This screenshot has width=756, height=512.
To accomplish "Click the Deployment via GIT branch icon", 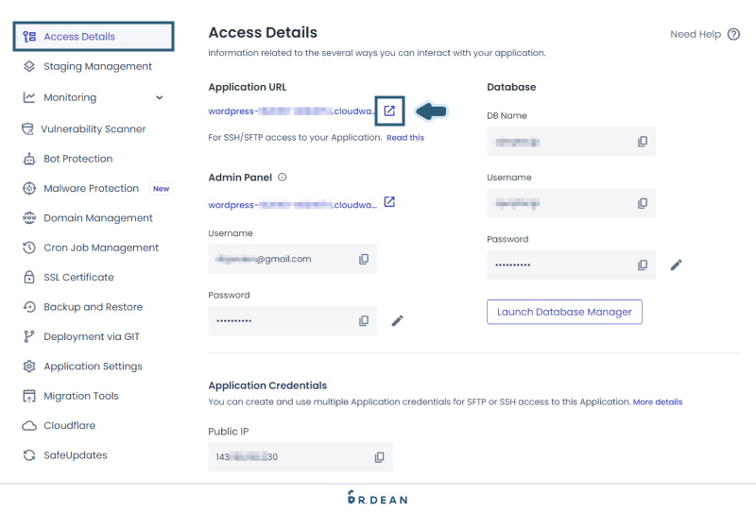I will 29,336.
